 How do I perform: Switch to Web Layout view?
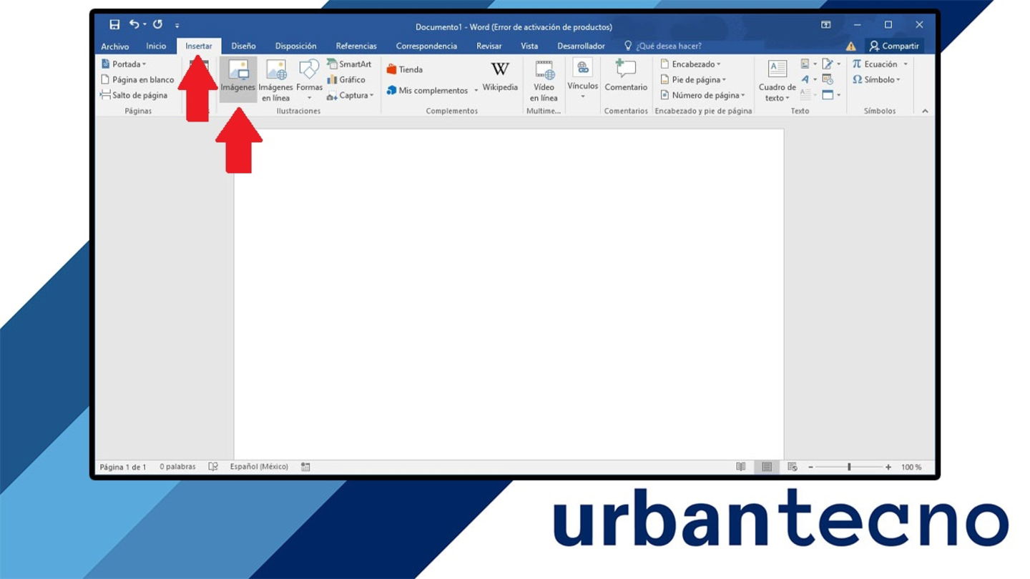793,467
